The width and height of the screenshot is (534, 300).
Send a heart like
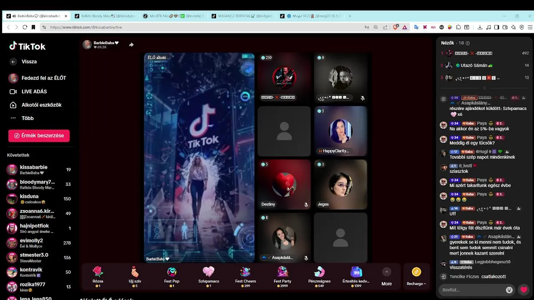524,290
